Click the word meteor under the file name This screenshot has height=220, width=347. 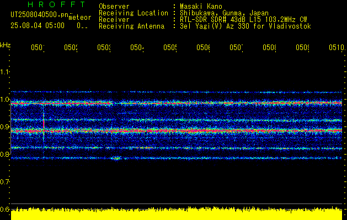click(80, 18)
